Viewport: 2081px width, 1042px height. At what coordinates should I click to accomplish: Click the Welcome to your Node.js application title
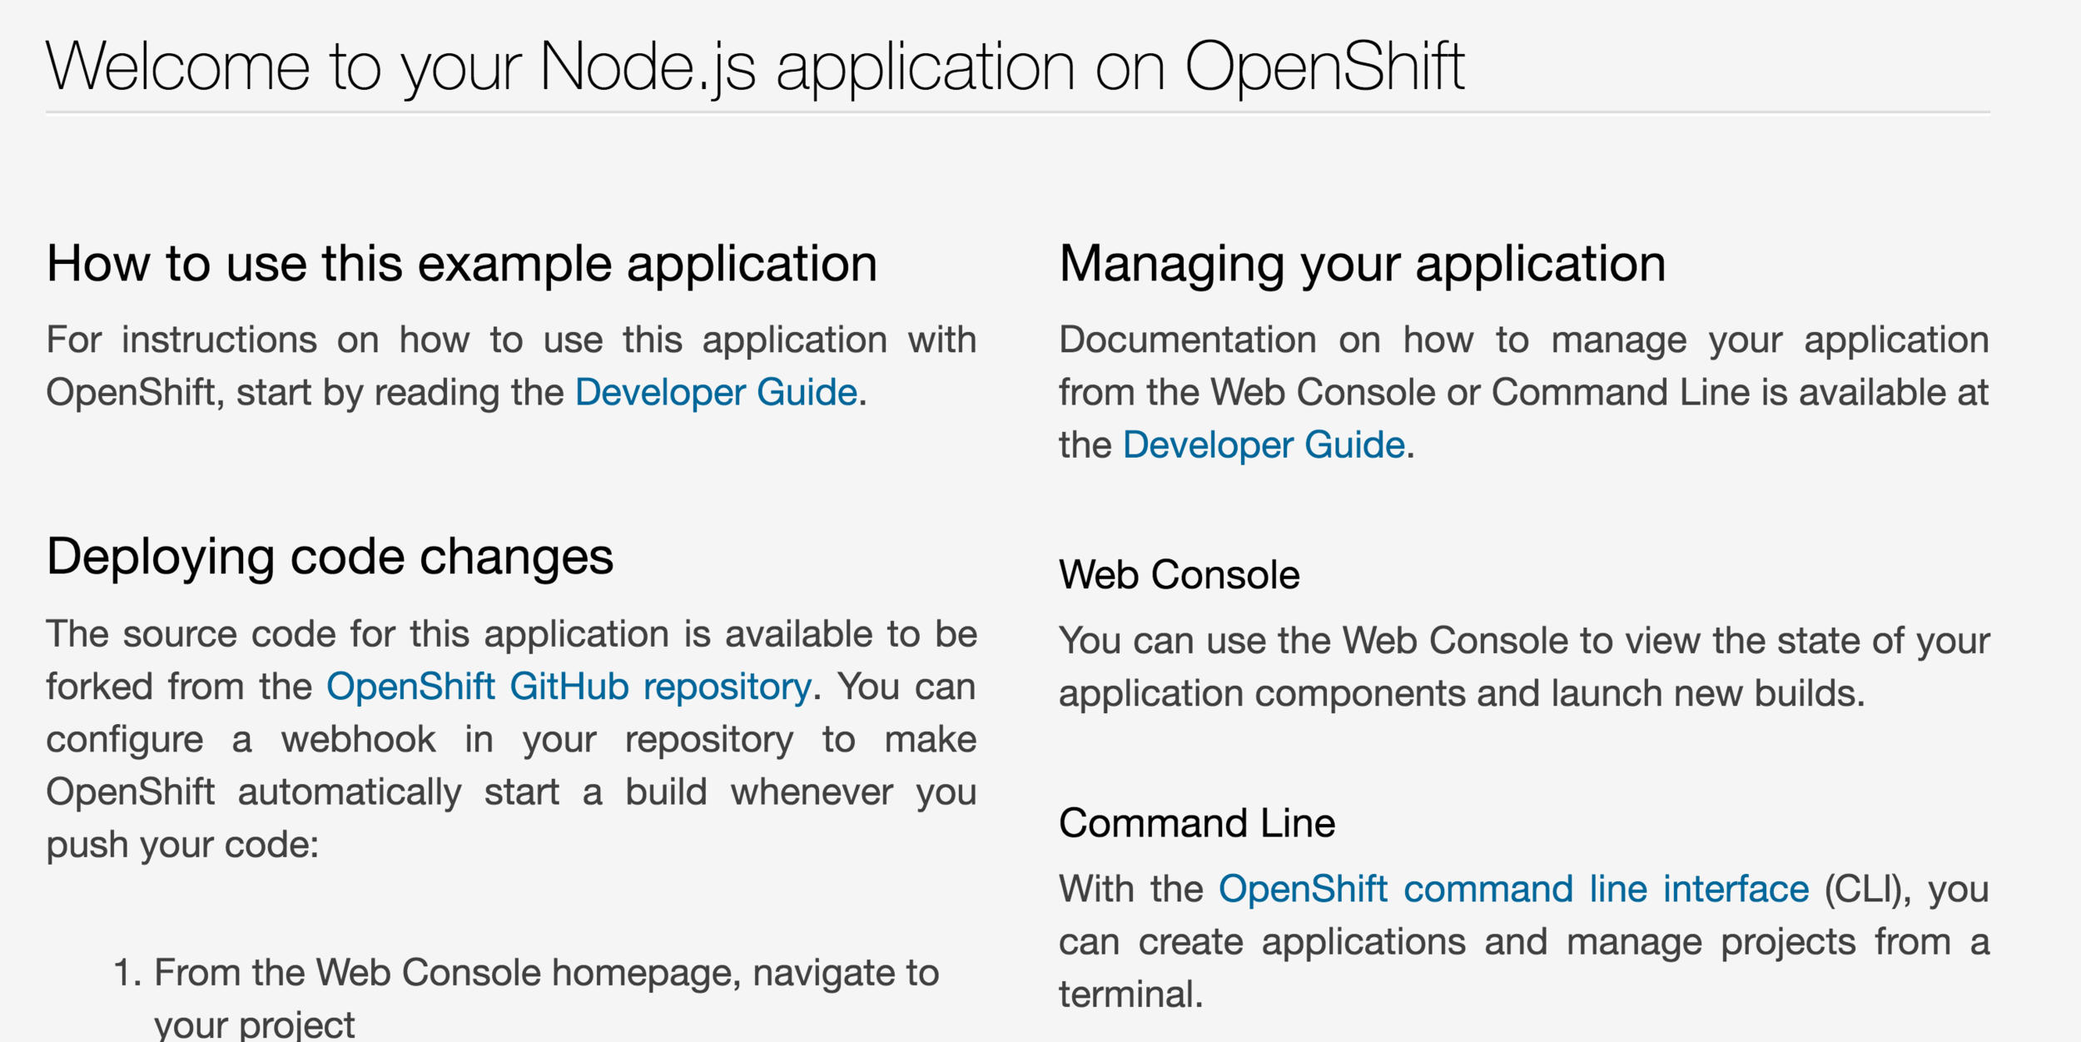pos(754,67)
